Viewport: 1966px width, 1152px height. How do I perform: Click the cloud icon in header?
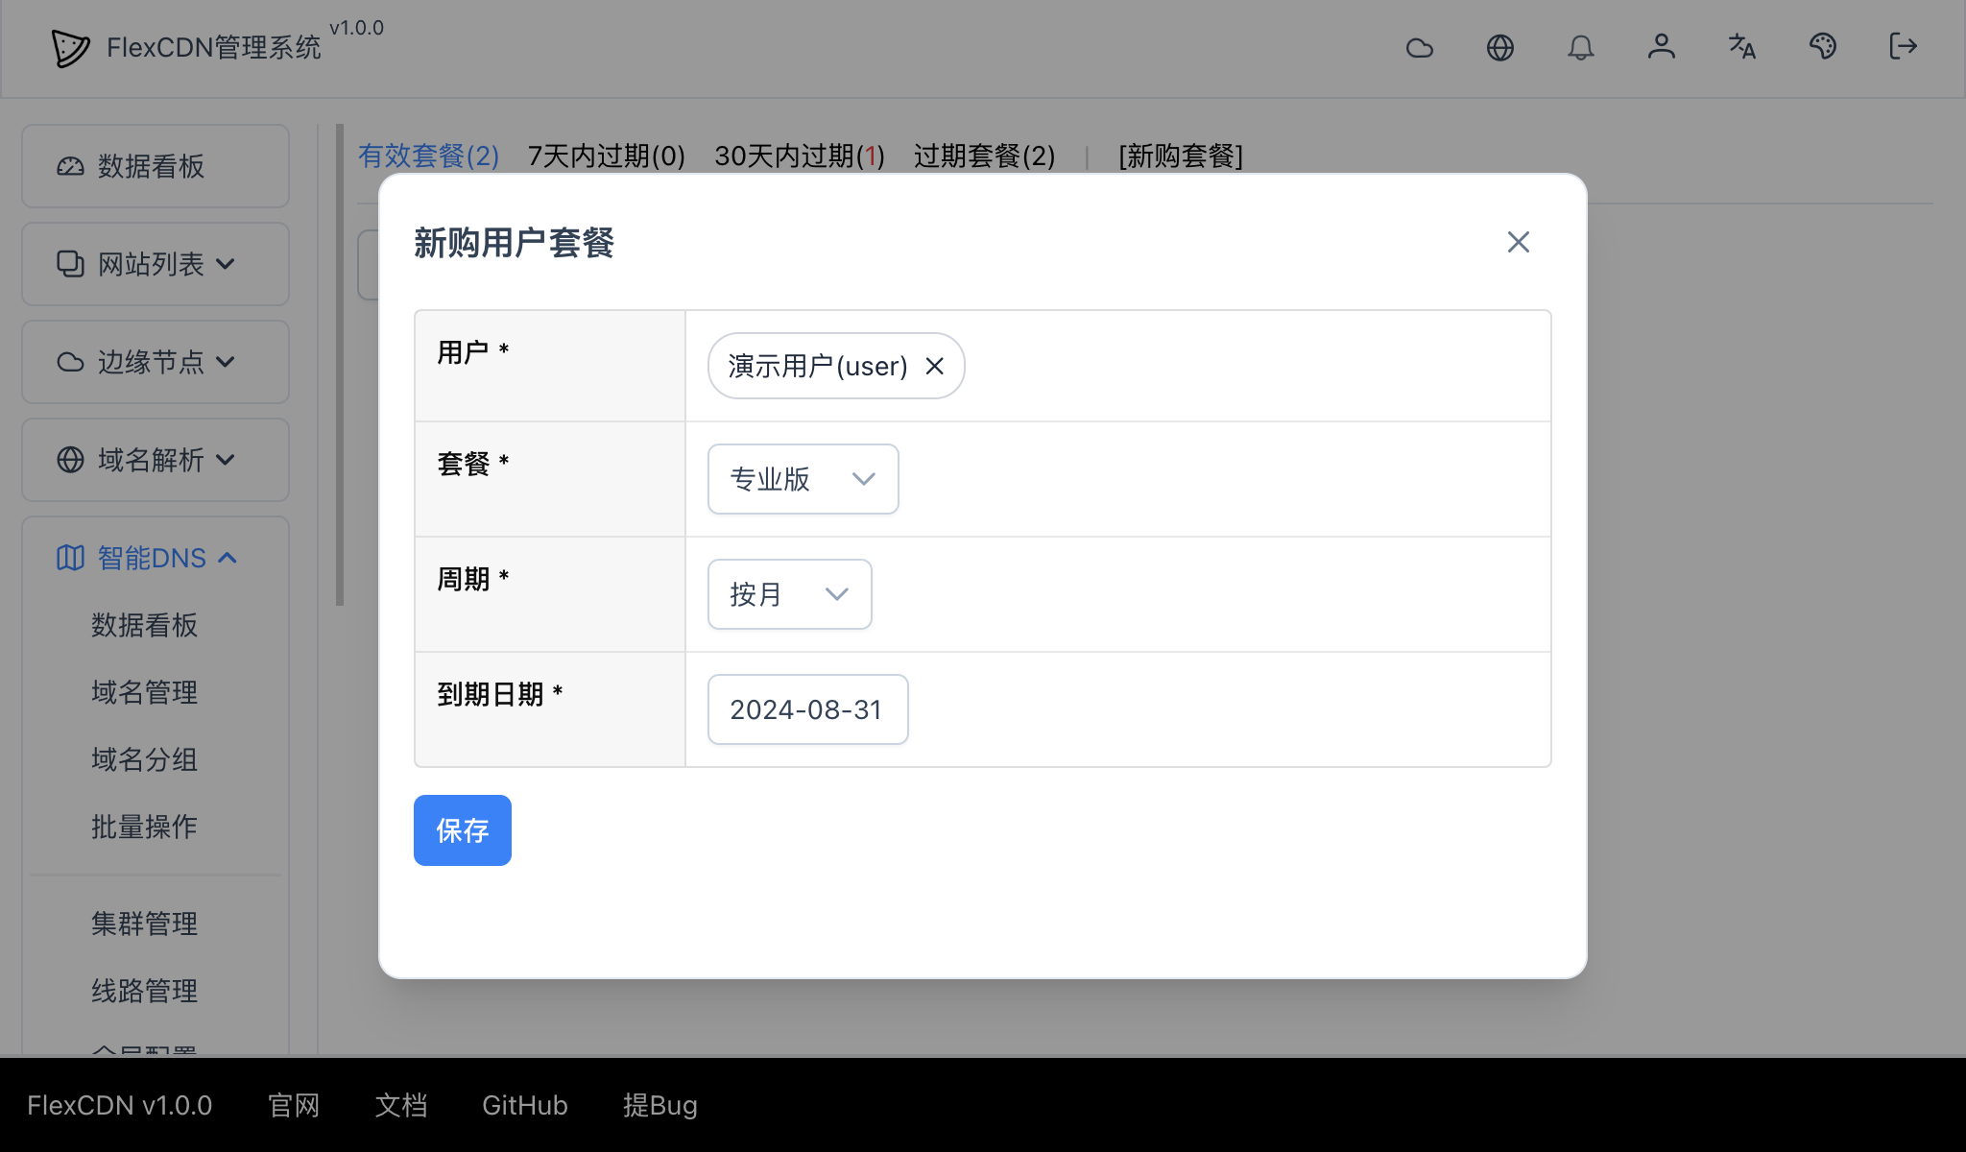point(1421,47)
